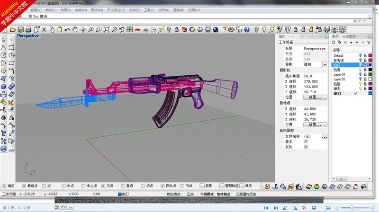Select the 枪托 layer row
Image resolution: width=379 pixels, height=212 pixels.
tap(352, 65)
